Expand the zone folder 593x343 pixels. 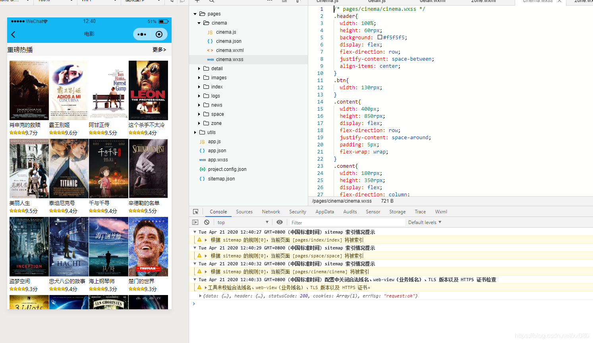(x=199, y=123)
